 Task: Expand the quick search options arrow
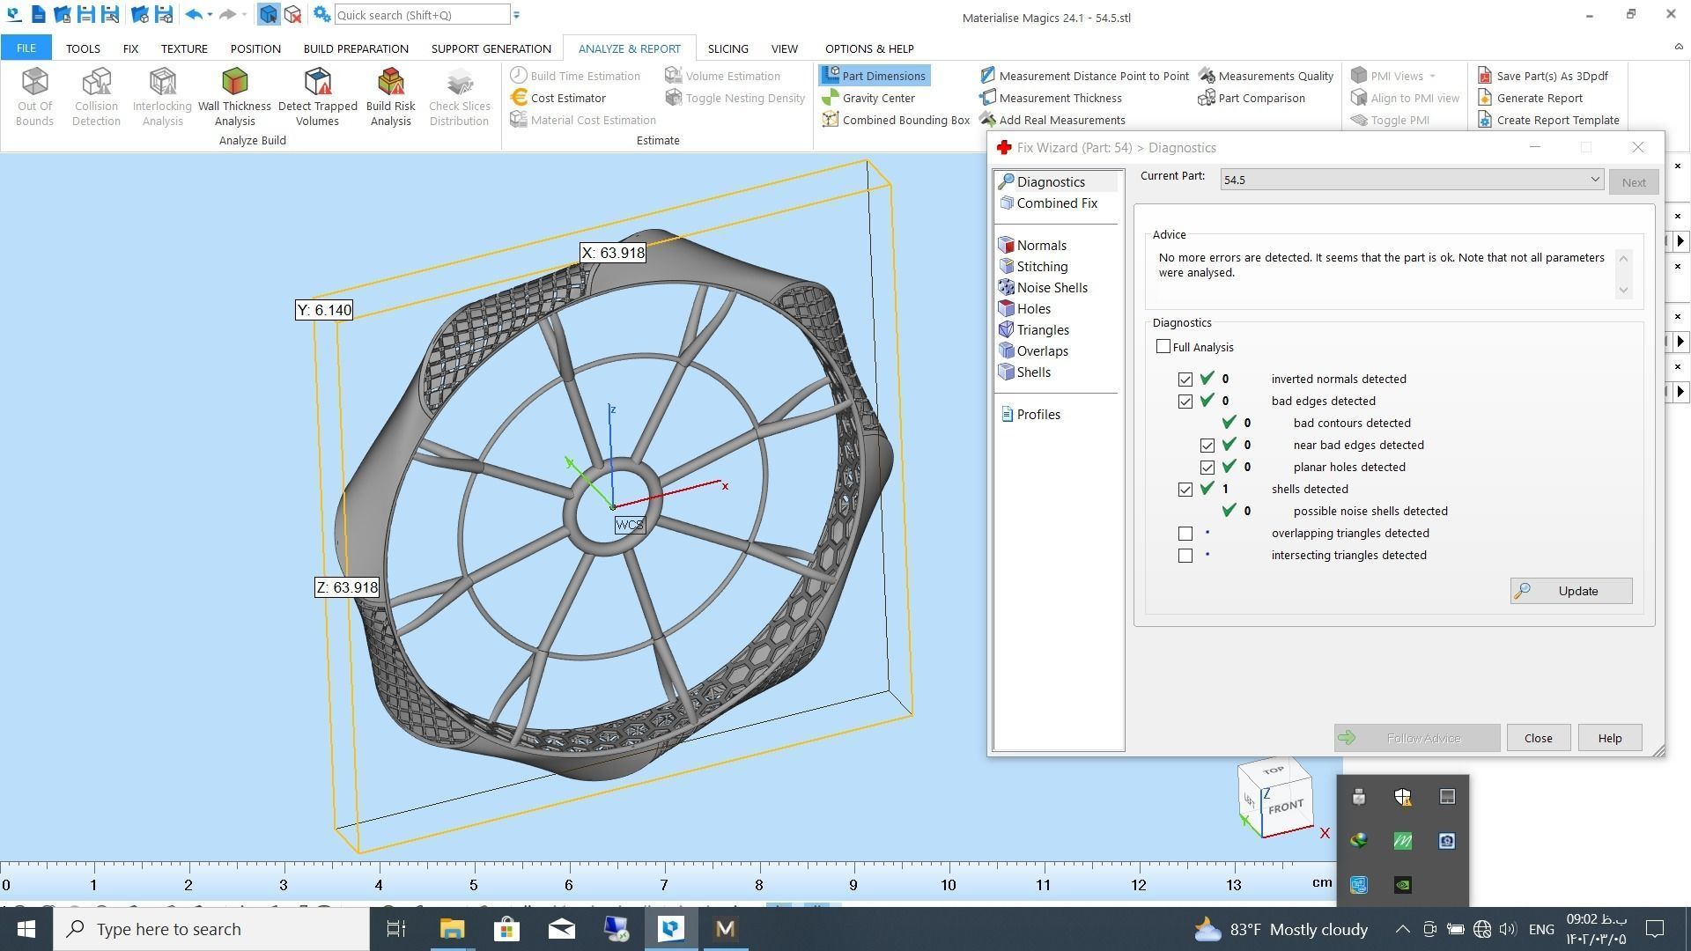[517, 15]
